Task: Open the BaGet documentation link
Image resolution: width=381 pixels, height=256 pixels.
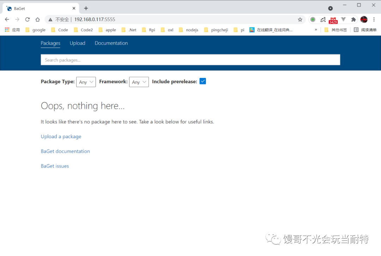Action: tap(65, 151)
